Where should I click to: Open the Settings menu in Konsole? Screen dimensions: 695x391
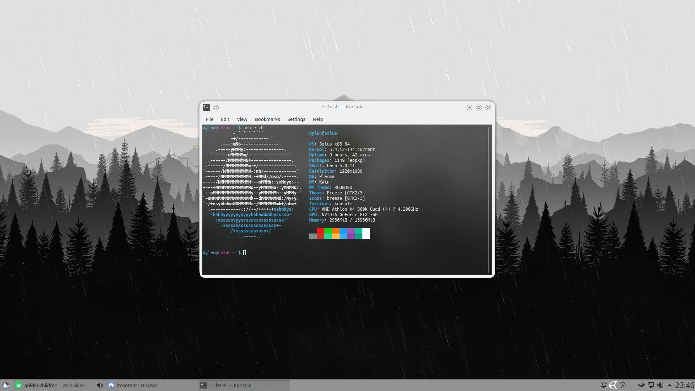296,119
